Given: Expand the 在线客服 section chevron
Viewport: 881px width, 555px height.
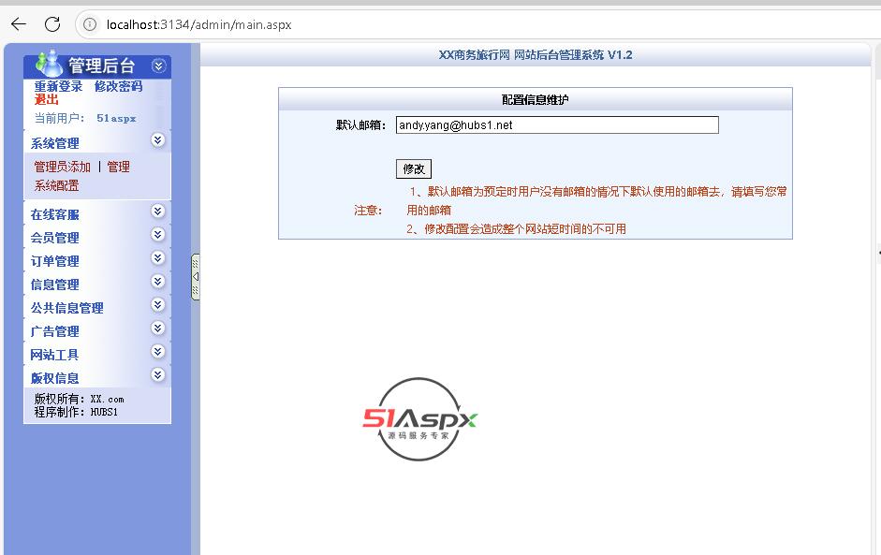Looking at the screenshot, I should pos(158,212).
